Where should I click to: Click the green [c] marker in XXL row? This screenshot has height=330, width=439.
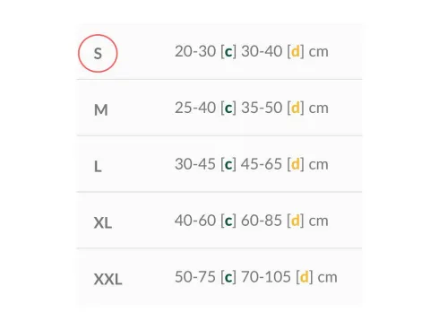[x=228, y=277]
